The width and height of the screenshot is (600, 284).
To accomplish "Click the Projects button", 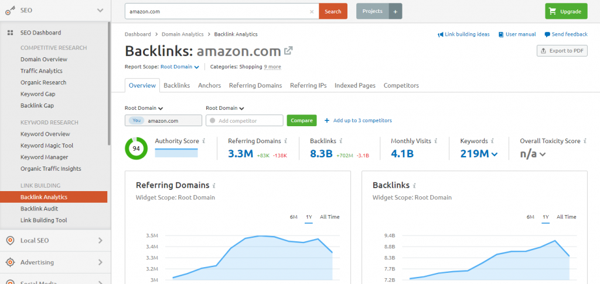I will pyautogui.click(x=372, y=12).
